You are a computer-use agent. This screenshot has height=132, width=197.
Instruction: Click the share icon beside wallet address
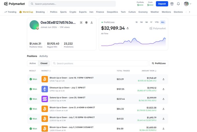tap(92, 23)
